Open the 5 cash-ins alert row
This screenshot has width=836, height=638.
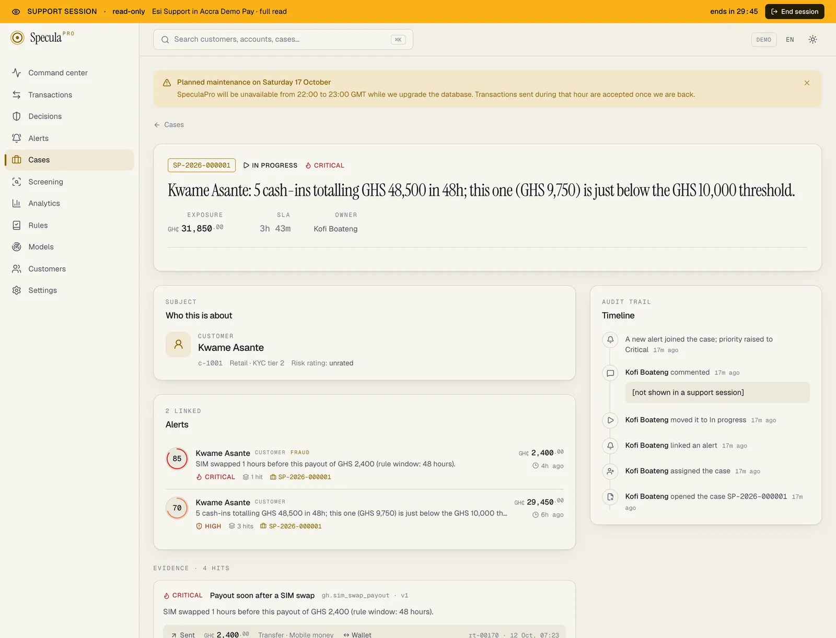[364, 514]
